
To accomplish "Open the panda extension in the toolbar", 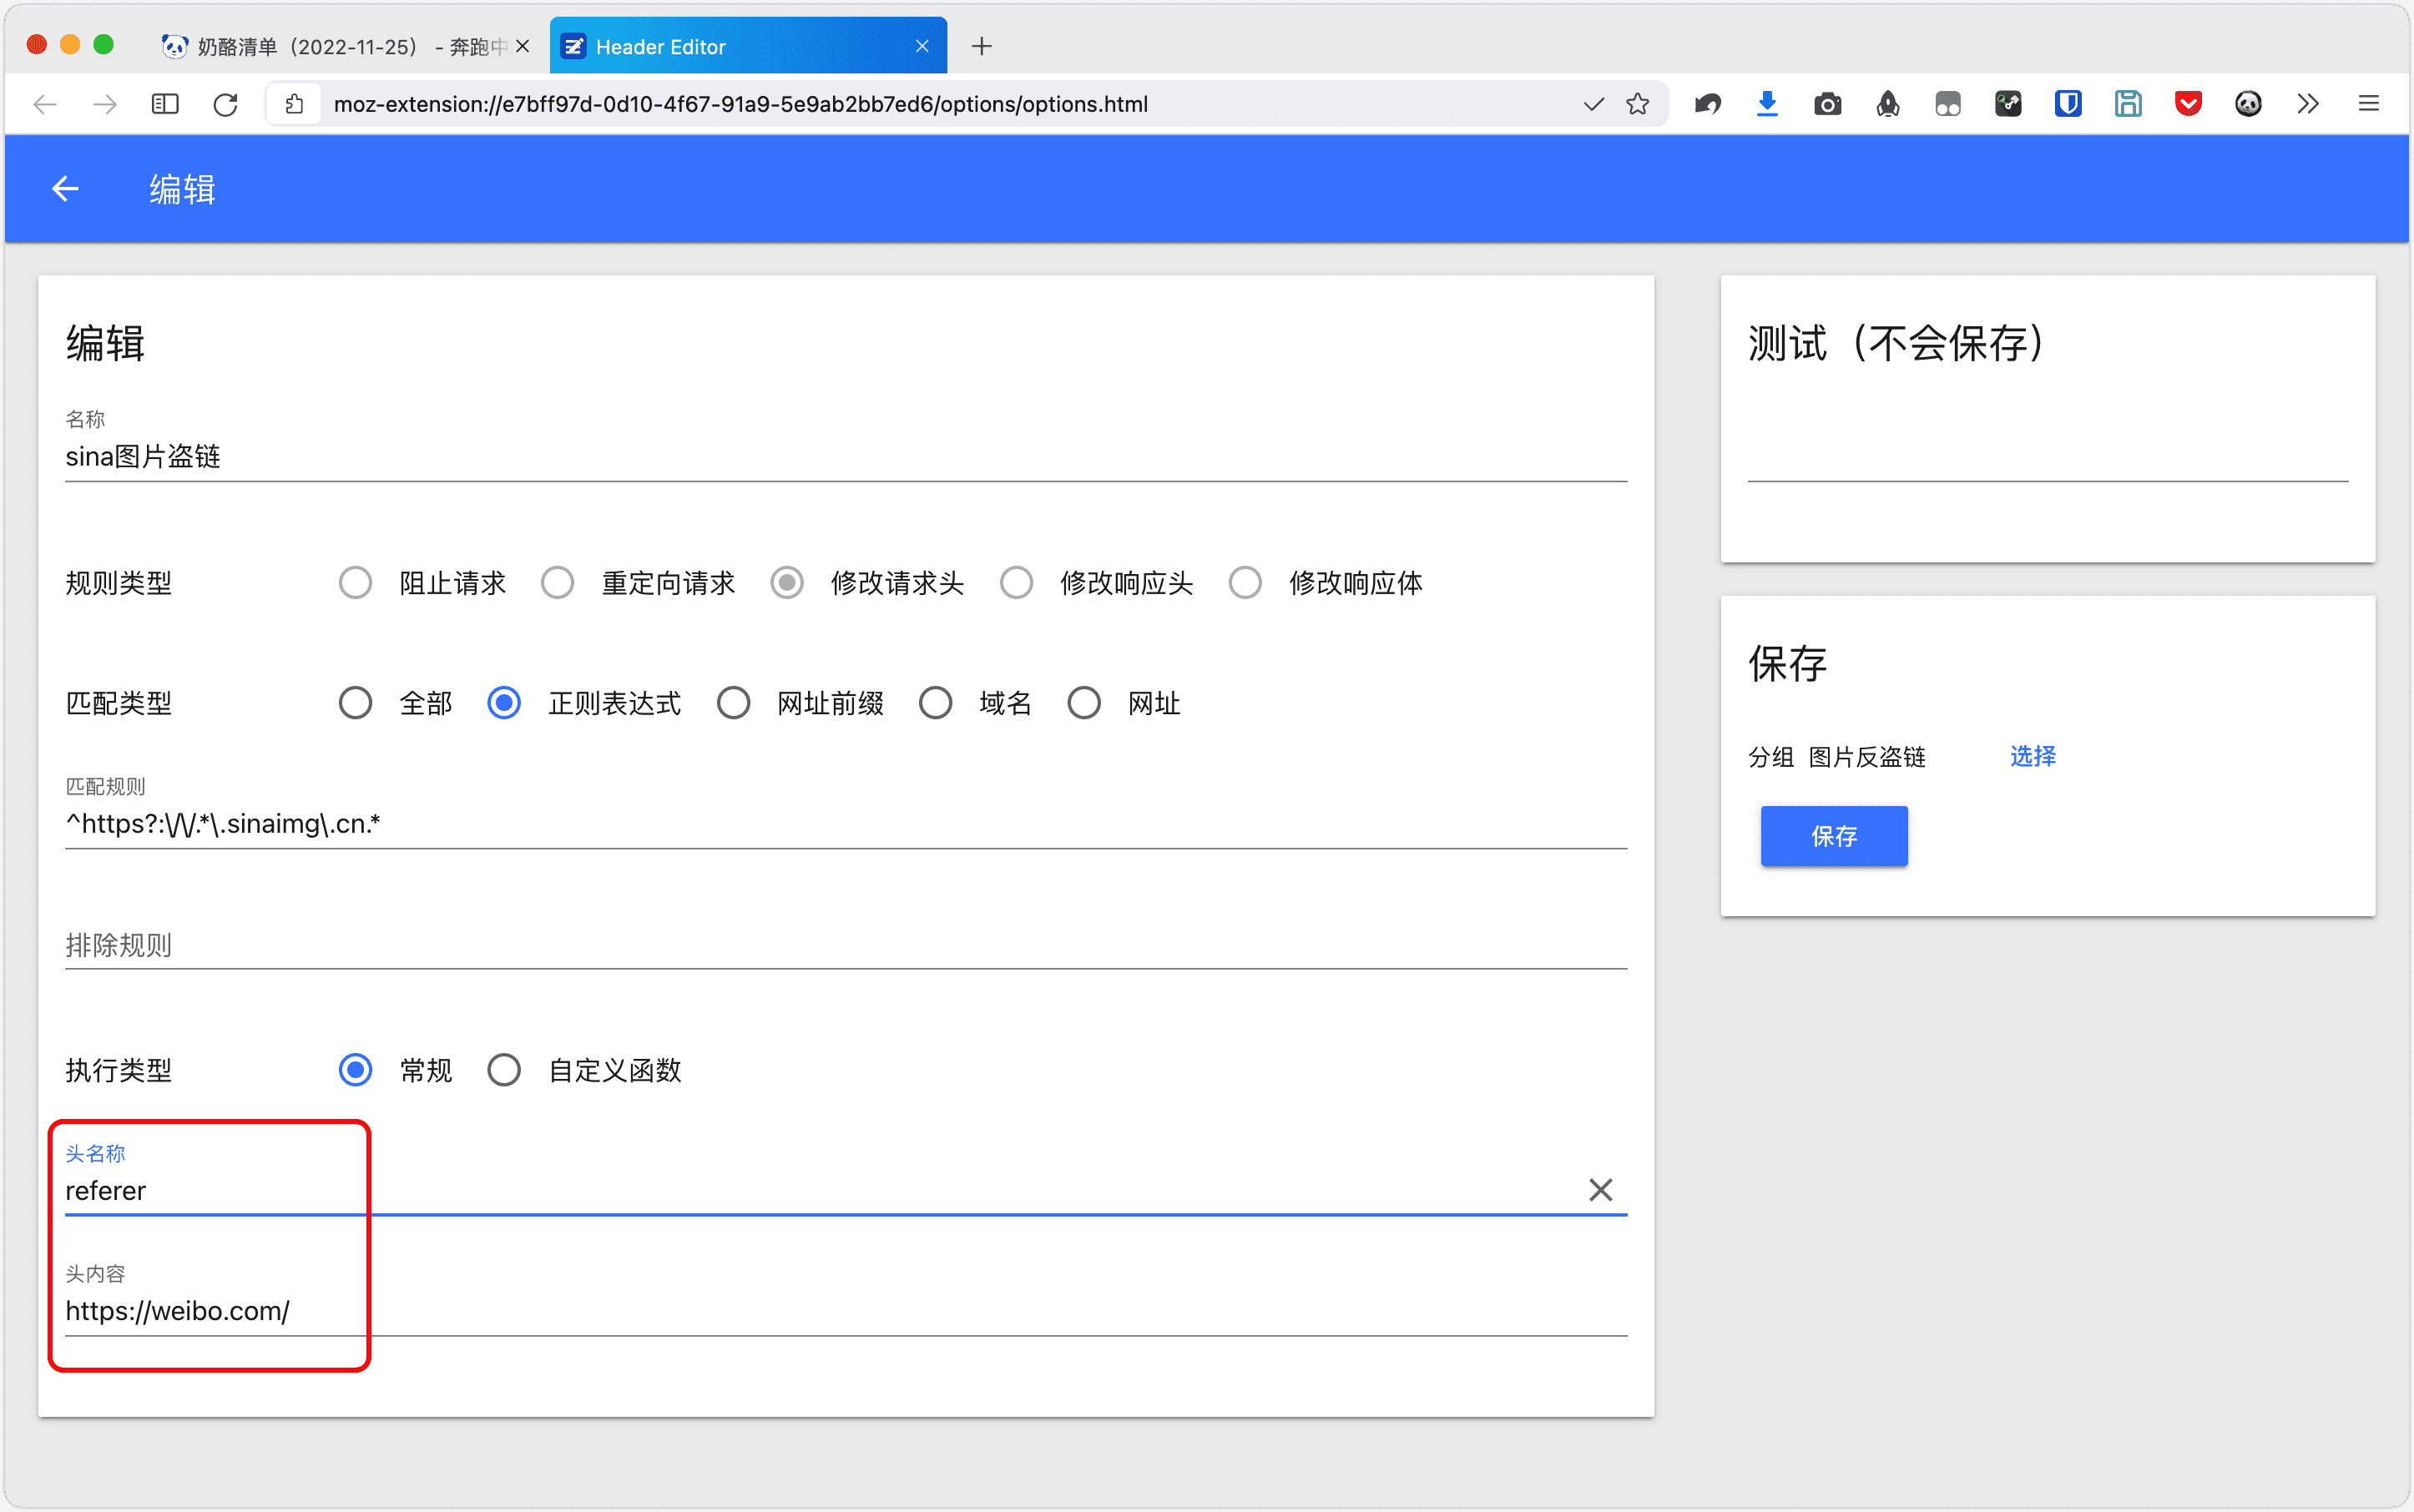I will coord(2249,104).
